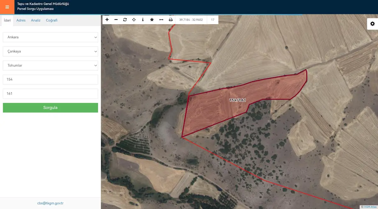Open the Analiz tab
Viewport: 378px width, 209px height.
point(36,20)
